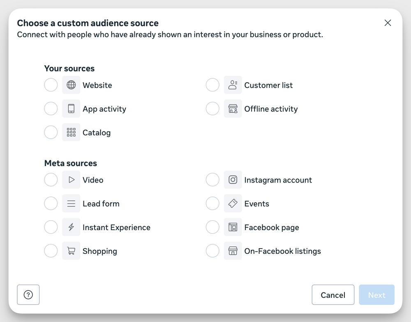Image resolution: width=411 pixels, height=322 pixels.
Task: Open help with the question mark button
Action: click(28, 295)
